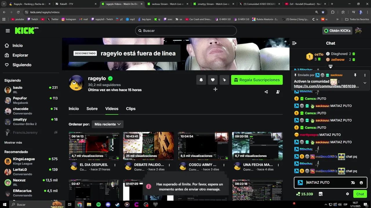
Task: Select the Videos channel tab
Action: coord(112,109)
